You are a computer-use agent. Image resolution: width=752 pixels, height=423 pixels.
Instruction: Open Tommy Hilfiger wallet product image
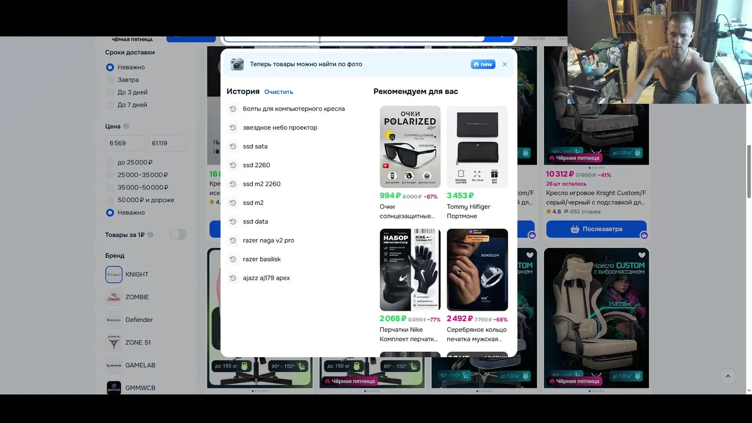point(477,147)
